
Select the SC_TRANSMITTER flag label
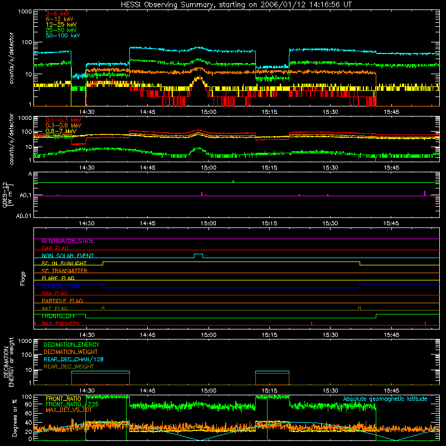pyautogui.click(x=64, y=271)
